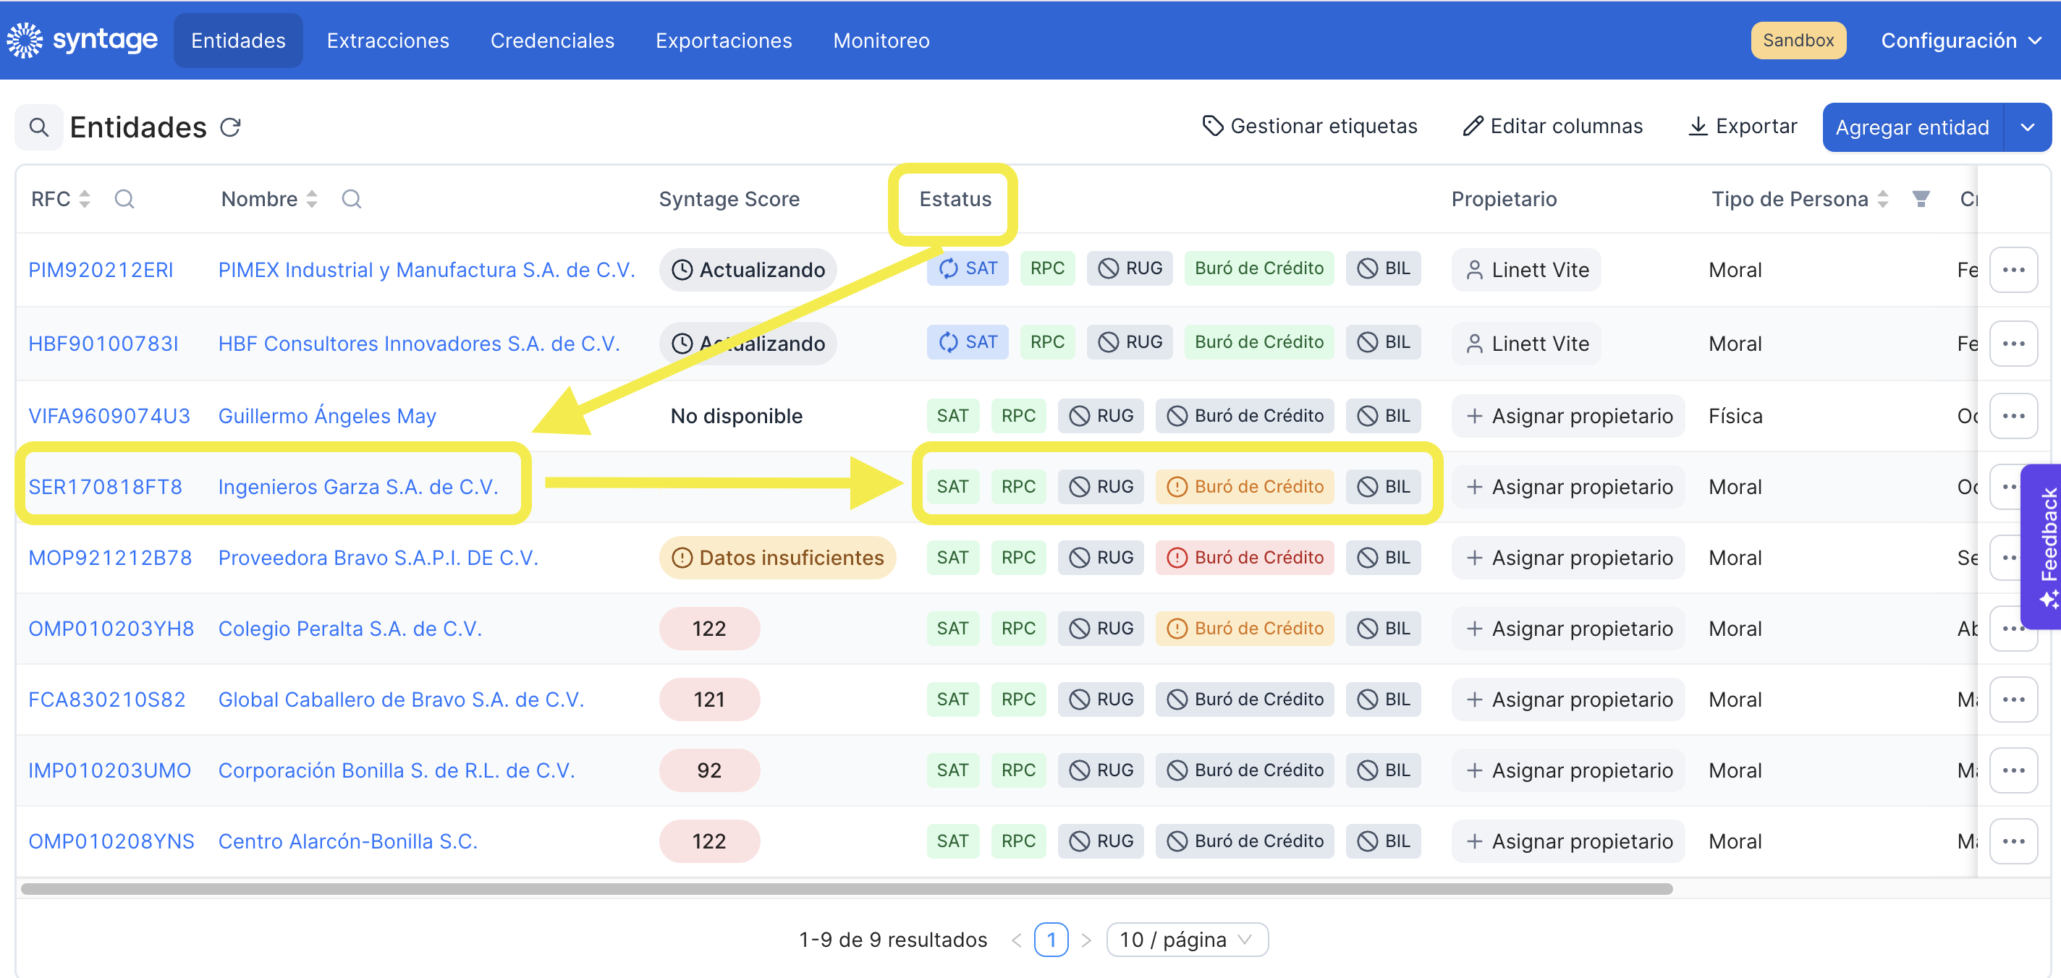The height and width of the screenshot is (978, 2061).
Task: Open Guillermo Ángeles May entity
Action: pos(327,416)
